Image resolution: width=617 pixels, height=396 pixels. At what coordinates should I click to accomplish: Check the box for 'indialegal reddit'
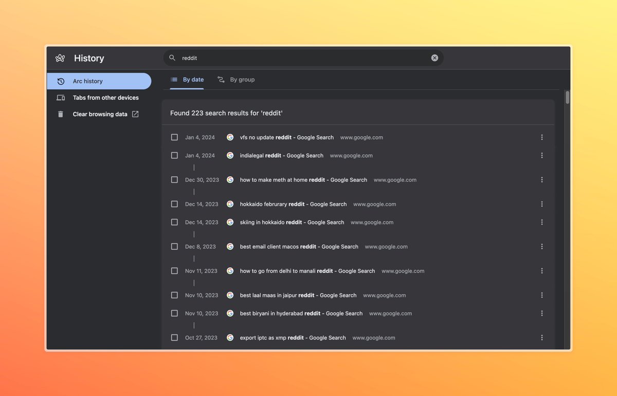click(174, 155)
